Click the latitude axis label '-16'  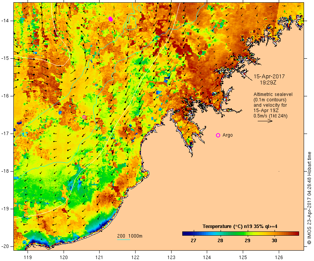(x=5, y=96)
